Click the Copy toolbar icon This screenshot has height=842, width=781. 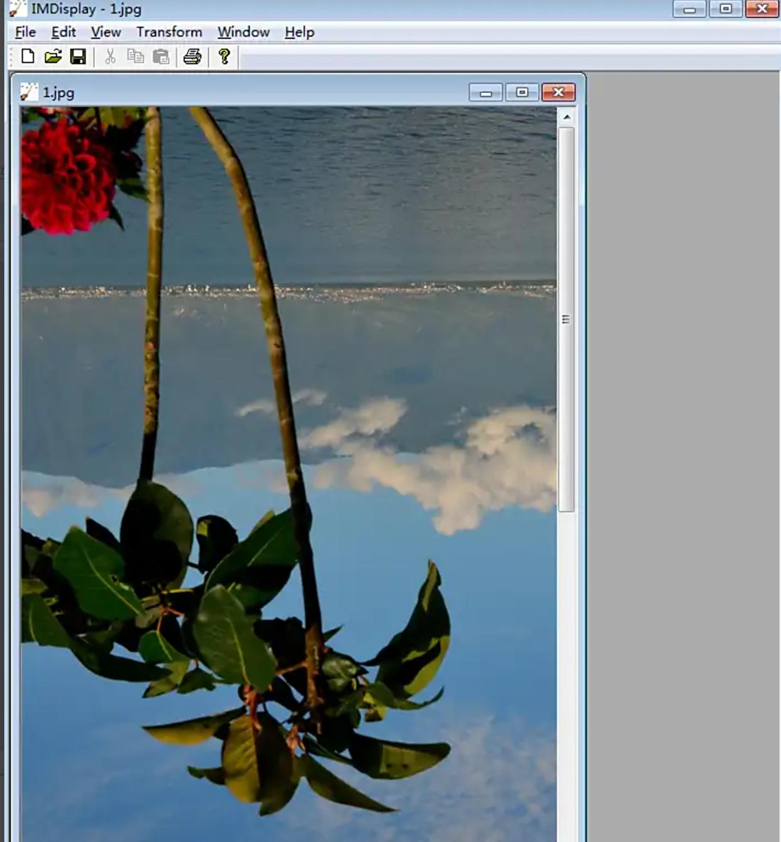(136, 57)
